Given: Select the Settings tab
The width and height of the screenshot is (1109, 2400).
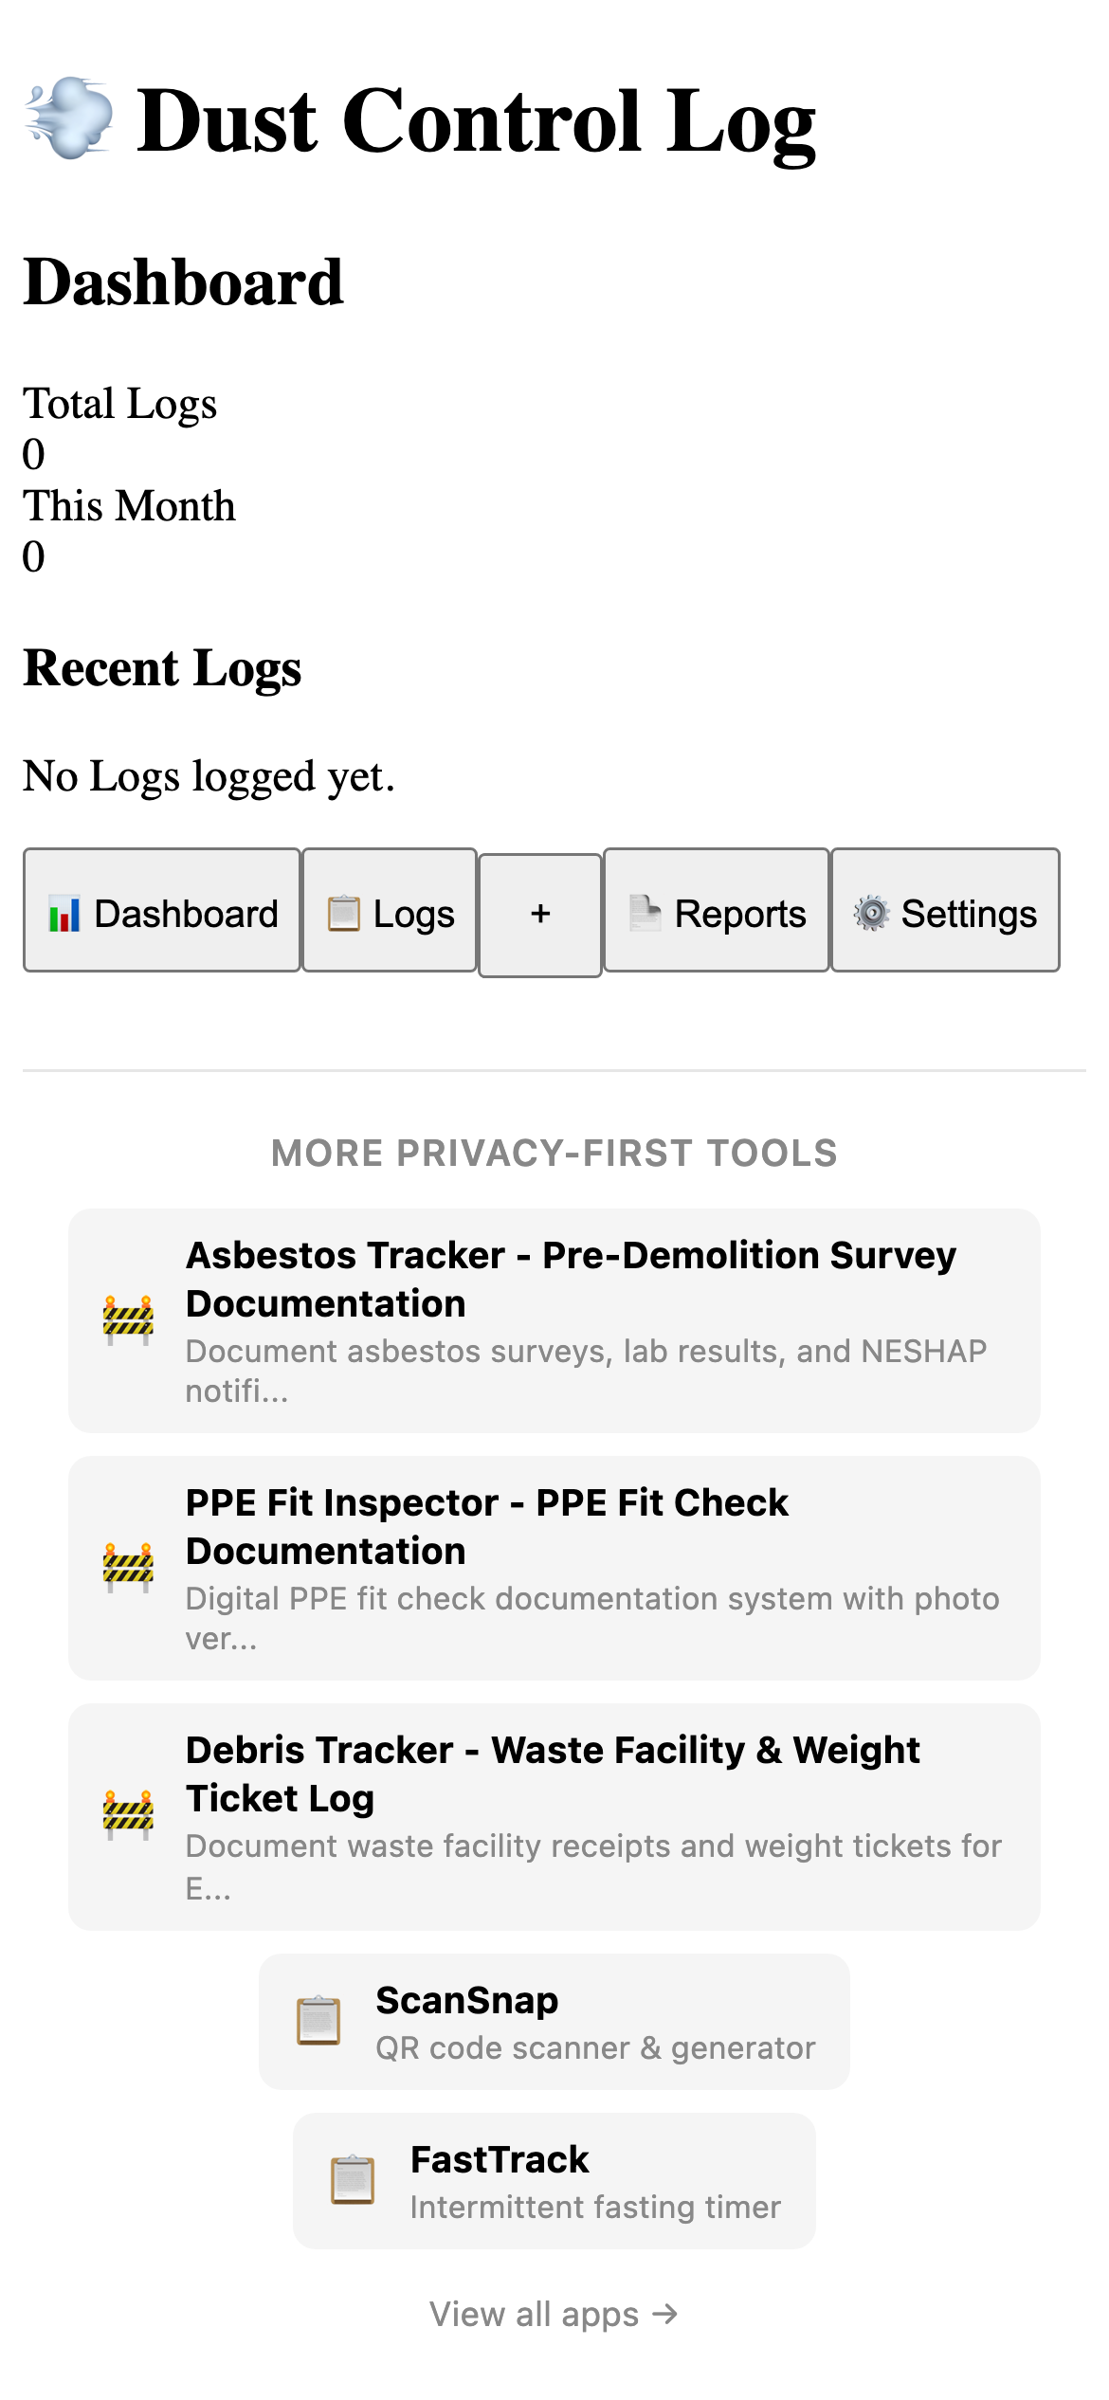Looking at the screenshot, I should [x=945, y=913].
